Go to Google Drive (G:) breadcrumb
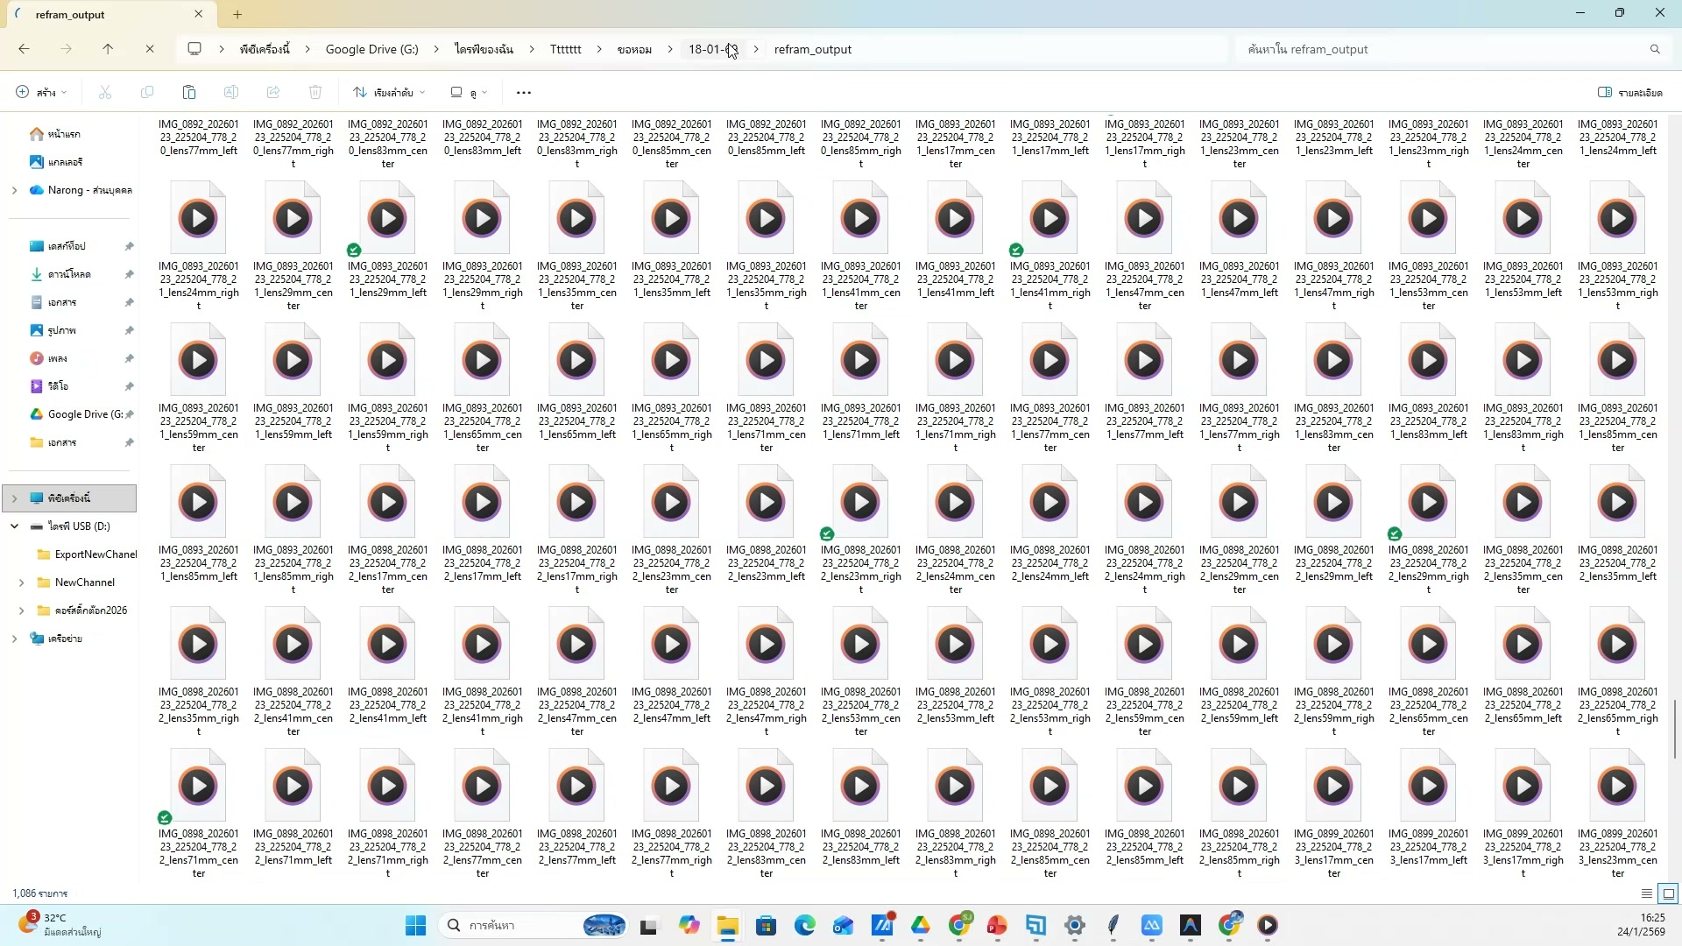 tap(371, 49)
